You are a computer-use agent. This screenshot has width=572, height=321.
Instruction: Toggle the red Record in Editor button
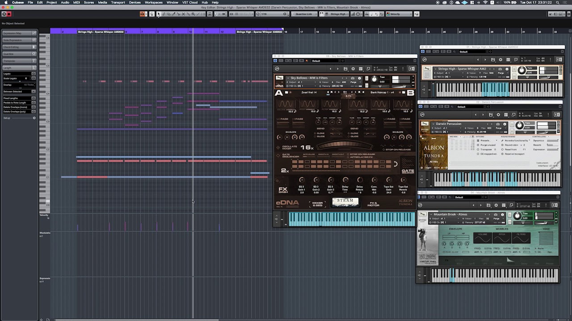click(9, 14)
